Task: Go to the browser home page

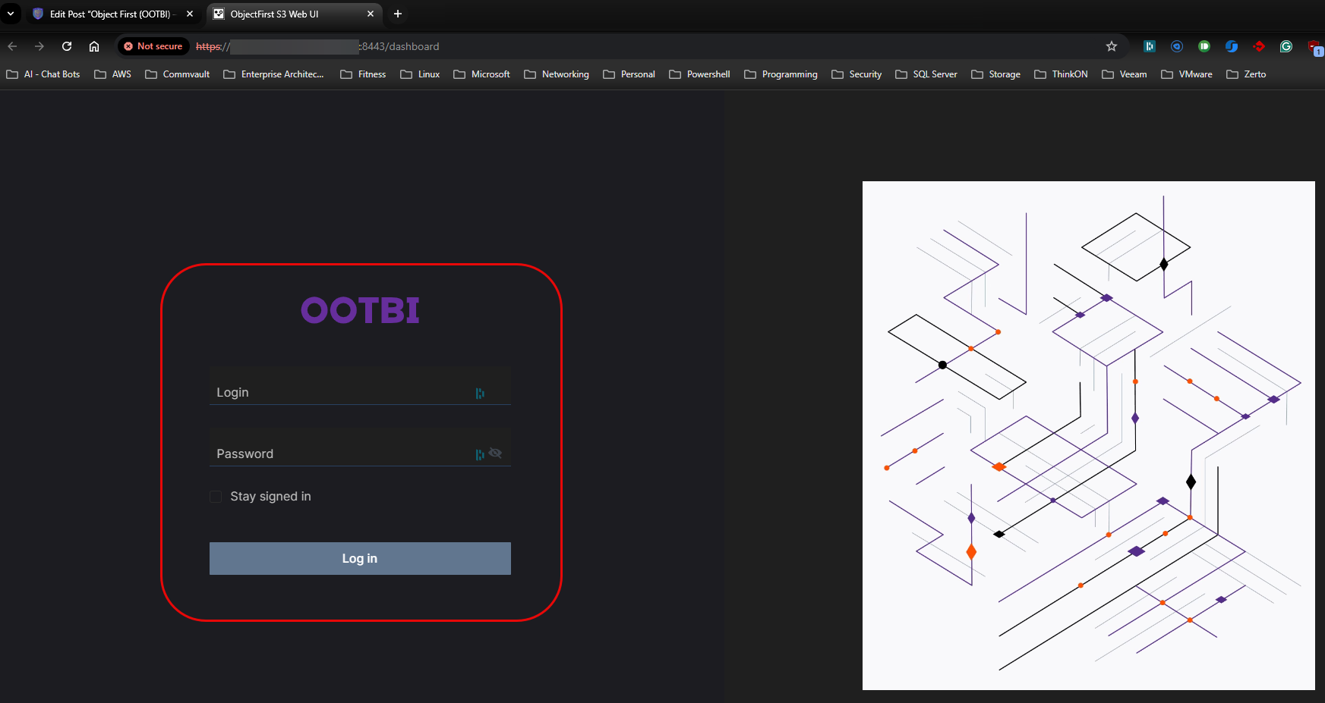Action: (94, 46)
